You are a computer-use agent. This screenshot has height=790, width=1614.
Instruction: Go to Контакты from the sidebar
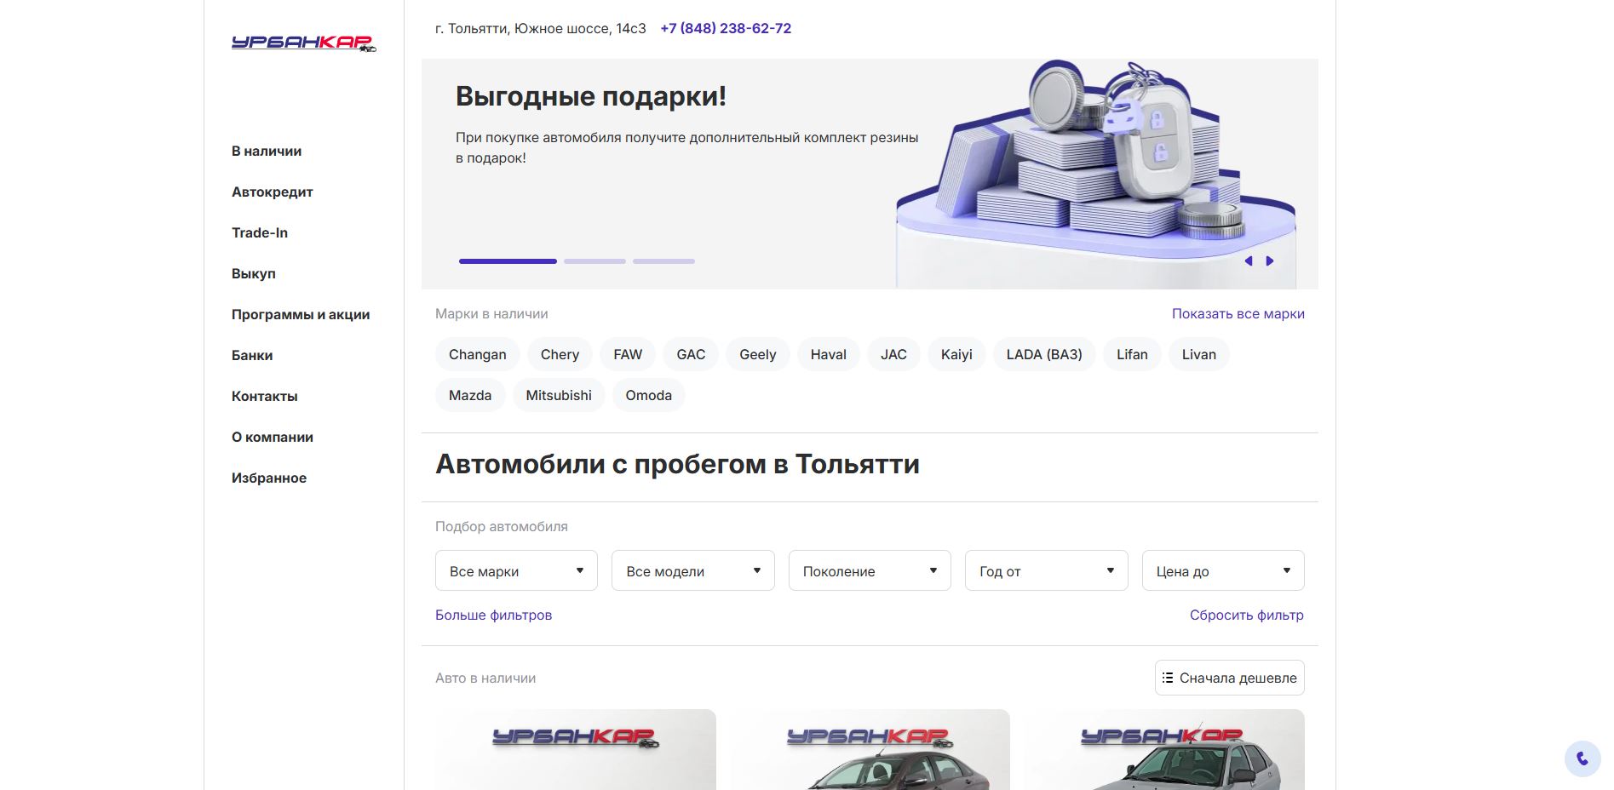[x=264, y=396]
